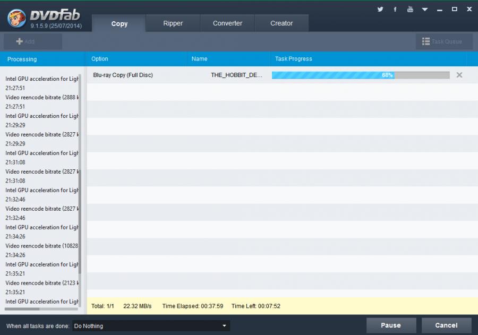
Task: Click the Name column header
Action: click(228, 59)
